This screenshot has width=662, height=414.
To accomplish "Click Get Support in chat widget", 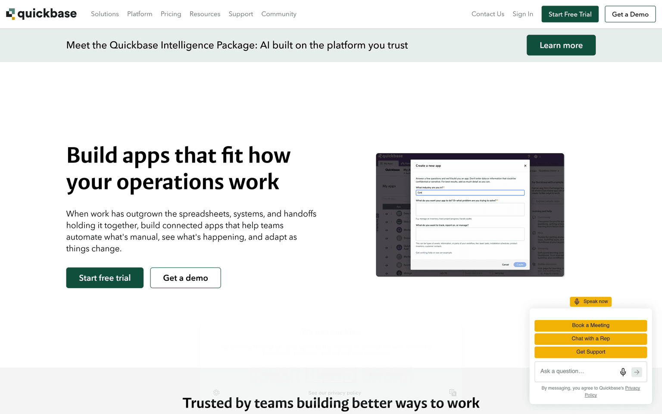I will 590,352.
